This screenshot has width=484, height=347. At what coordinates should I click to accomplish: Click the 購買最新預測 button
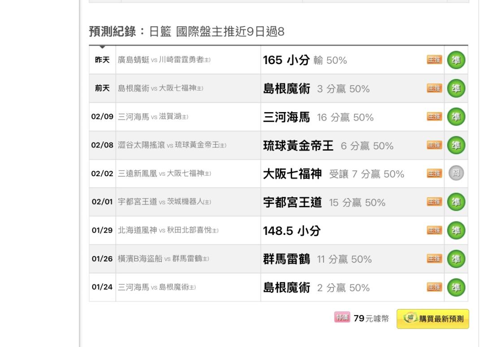coord(433,319)
